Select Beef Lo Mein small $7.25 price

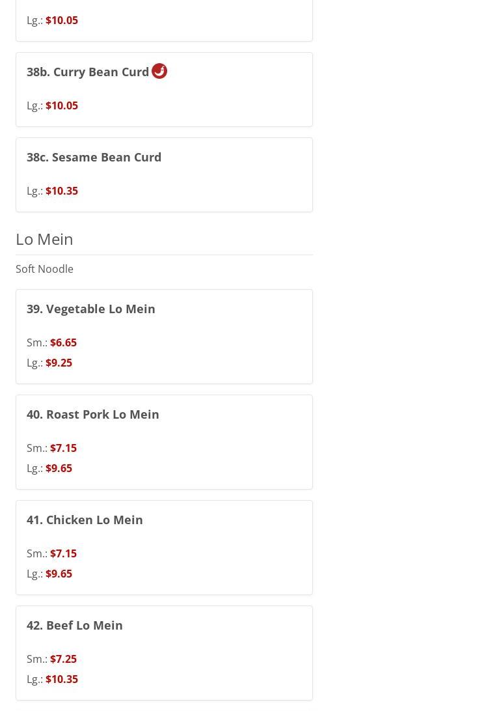(63, 659)
